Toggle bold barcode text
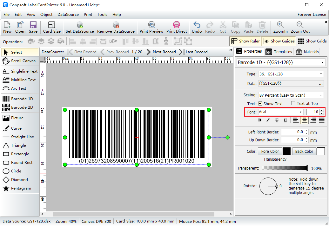 [x=260, y=120]
